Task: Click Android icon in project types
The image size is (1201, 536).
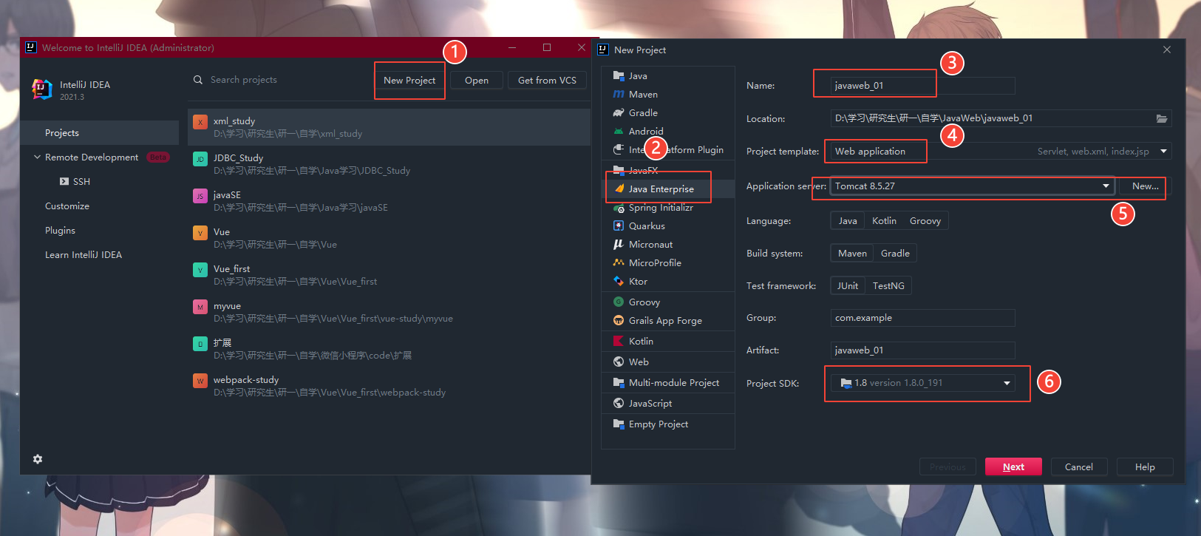Action: tap(619, 132)
